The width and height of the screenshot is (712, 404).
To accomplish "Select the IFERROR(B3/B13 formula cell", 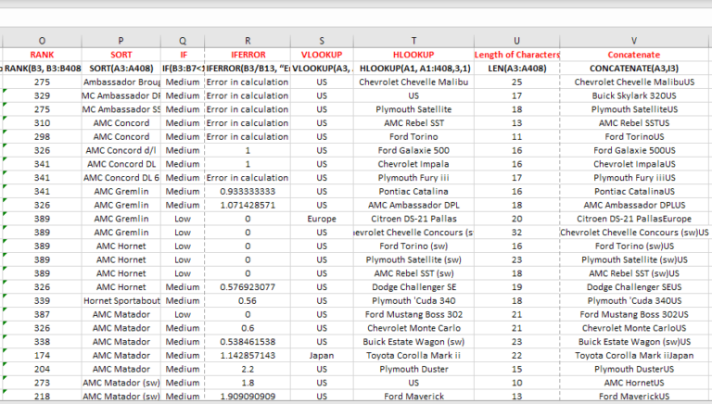I will pos(248,69).
